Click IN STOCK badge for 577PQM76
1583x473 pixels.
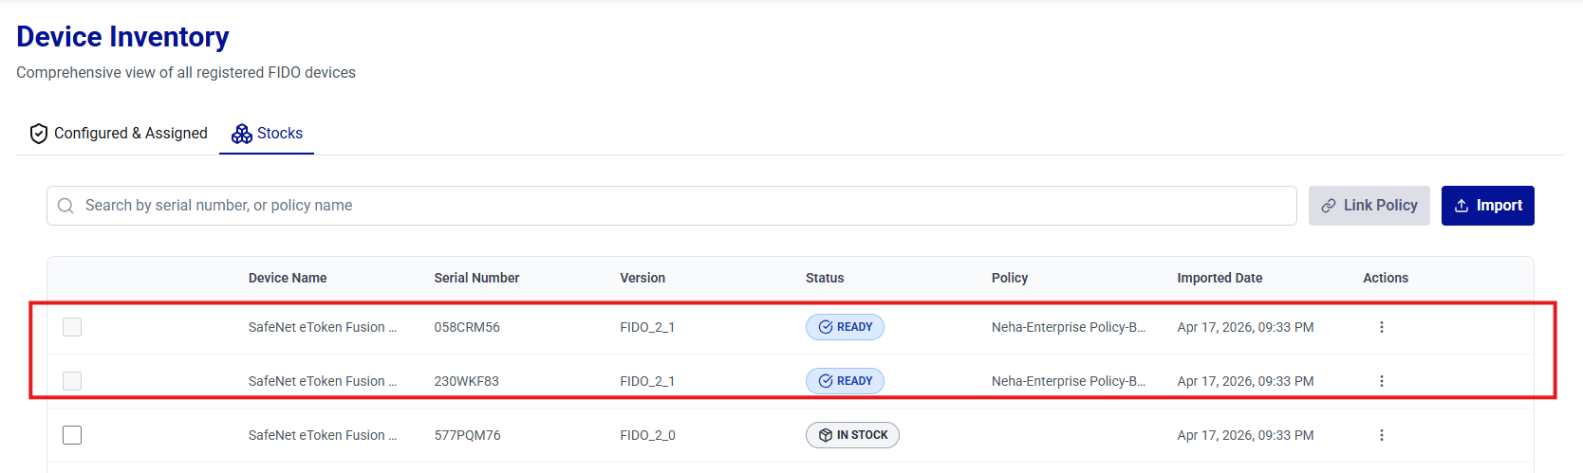coord(852,435)
